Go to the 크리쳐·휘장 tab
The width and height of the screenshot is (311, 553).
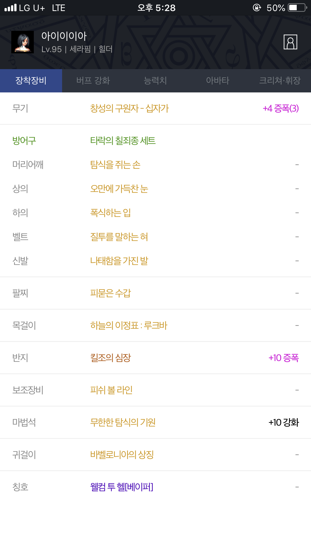280,81
